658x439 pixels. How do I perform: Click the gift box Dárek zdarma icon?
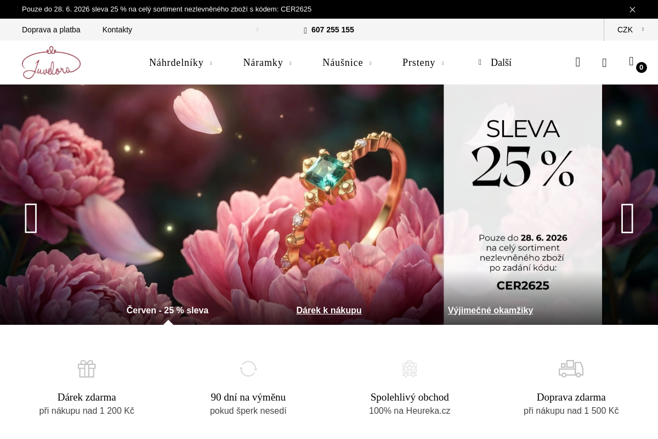pos(87,369)
